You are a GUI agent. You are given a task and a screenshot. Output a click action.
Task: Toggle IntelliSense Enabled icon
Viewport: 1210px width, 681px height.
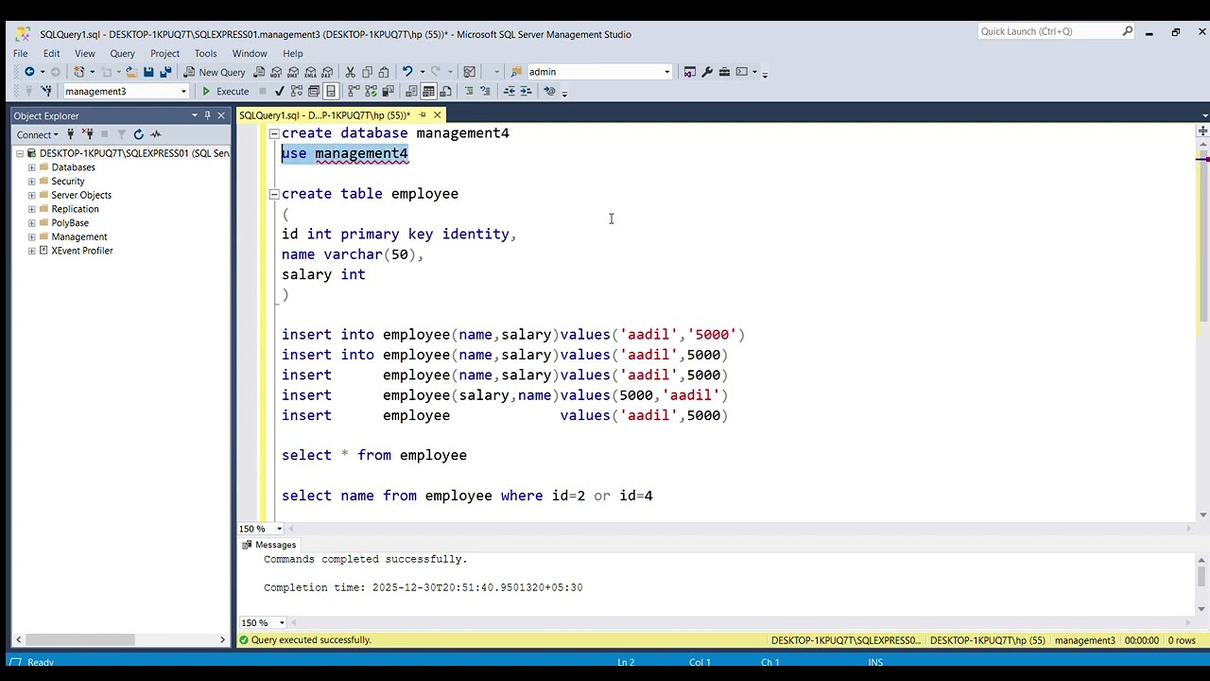pyautogui.click(x=331, y=92)
